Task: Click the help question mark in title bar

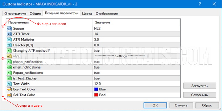Action: click(200, 4)
